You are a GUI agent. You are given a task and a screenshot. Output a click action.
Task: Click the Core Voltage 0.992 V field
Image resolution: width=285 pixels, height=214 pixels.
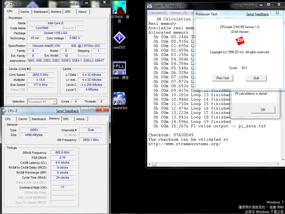click(75, 38)
